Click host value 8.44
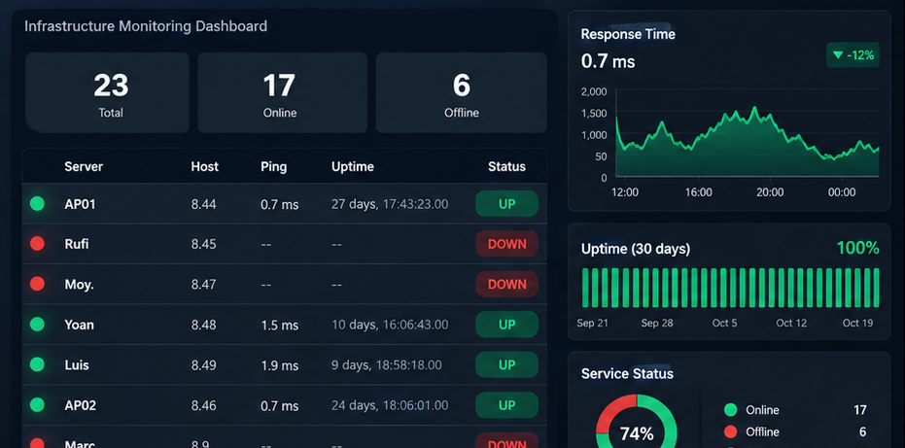 (x=204, y=204)
